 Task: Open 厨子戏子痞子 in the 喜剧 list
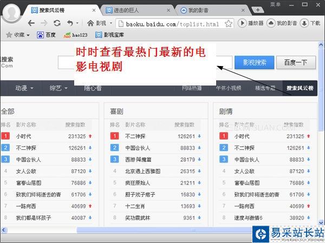click(140, 194)
